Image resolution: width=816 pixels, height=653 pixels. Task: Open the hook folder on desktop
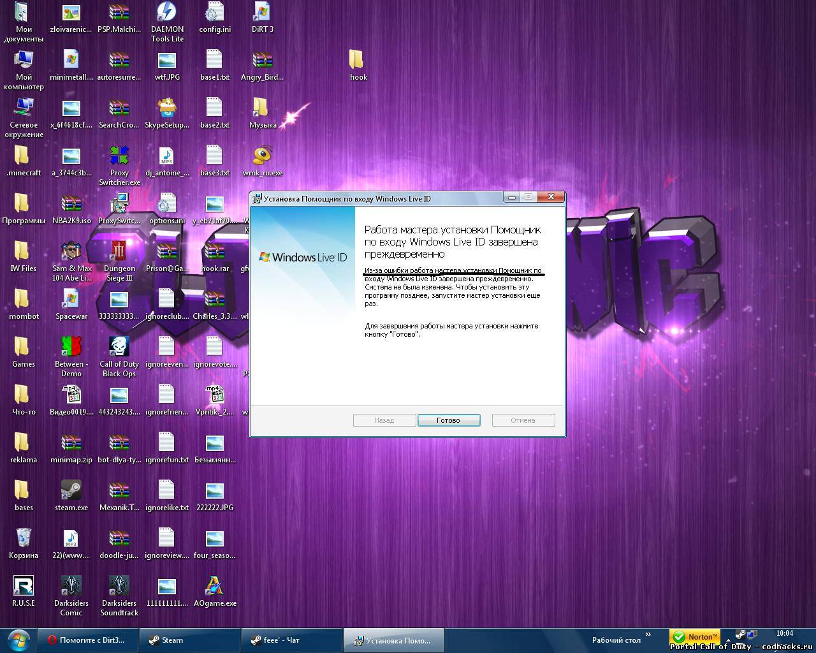click(x=358, y=61)
